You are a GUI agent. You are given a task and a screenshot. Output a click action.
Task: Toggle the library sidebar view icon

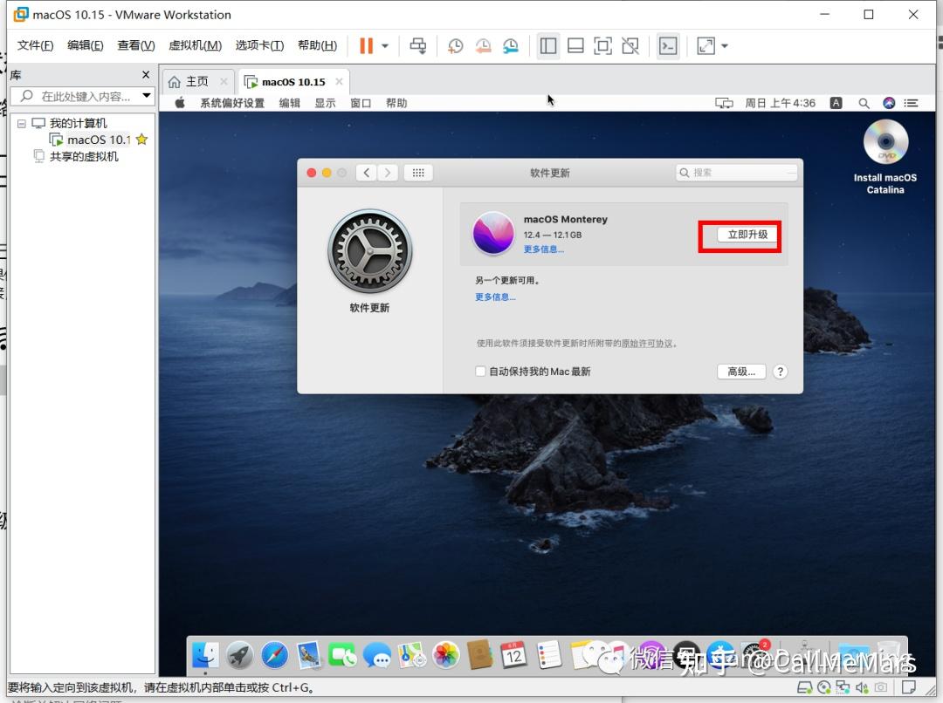[547, 45]
